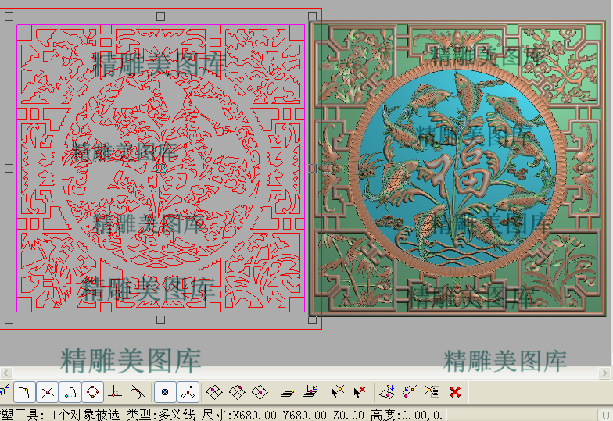This screenshot has height=421, width=613.
Task: Click the status text '1个对象被选'
Action: [85, 415]
